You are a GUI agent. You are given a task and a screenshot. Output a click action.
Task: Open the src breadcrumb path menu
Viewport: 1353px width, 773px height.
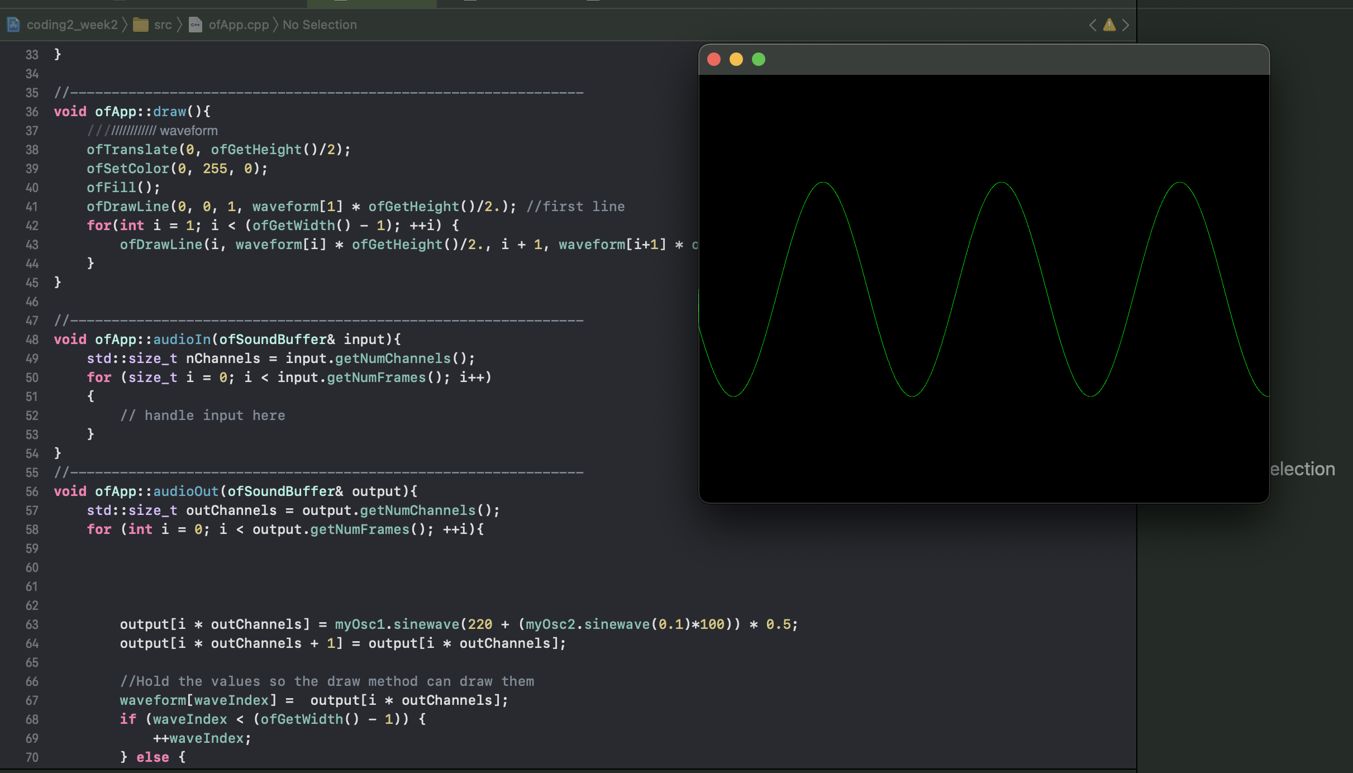[163, 25]
